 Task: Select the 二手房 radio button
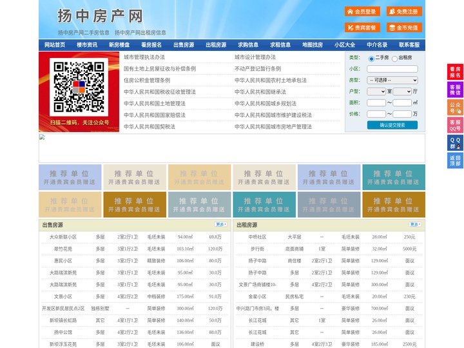point(371,59)
